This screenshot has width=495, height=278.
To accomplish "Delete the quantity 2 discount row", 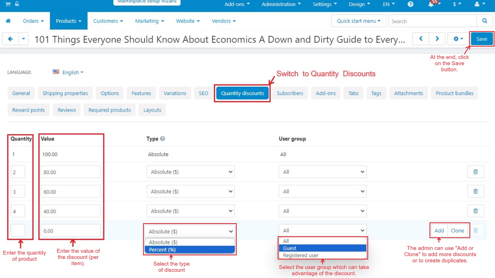I will click(x=476, y=172).
